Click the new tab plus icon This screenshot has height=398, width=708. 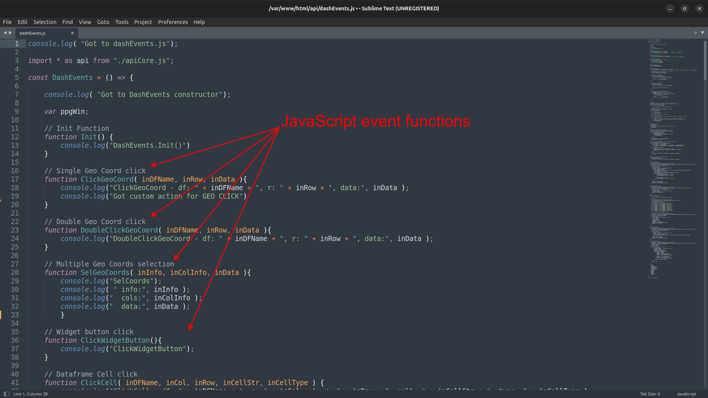pos(695,33)
